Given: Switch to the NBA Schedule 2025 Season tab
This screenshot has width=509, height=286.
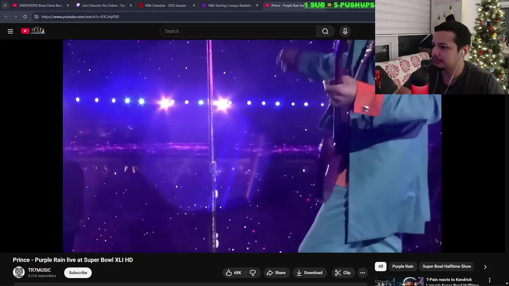Looking at the screenshot, I should click(167, 6).
